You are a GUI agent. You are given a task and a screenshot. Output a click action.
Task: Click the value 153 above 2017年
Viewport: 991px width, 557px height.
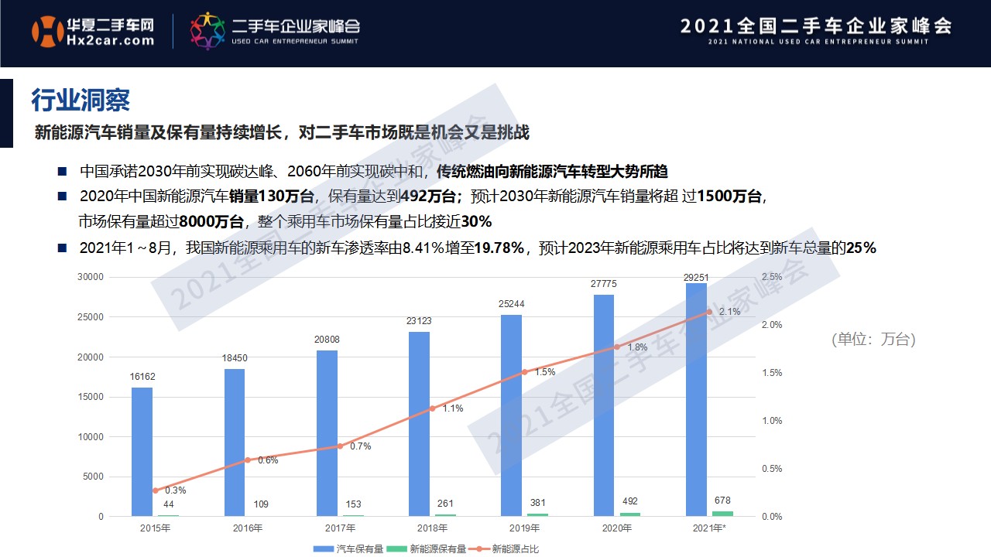pyautogui.click(x=353, y=504)
